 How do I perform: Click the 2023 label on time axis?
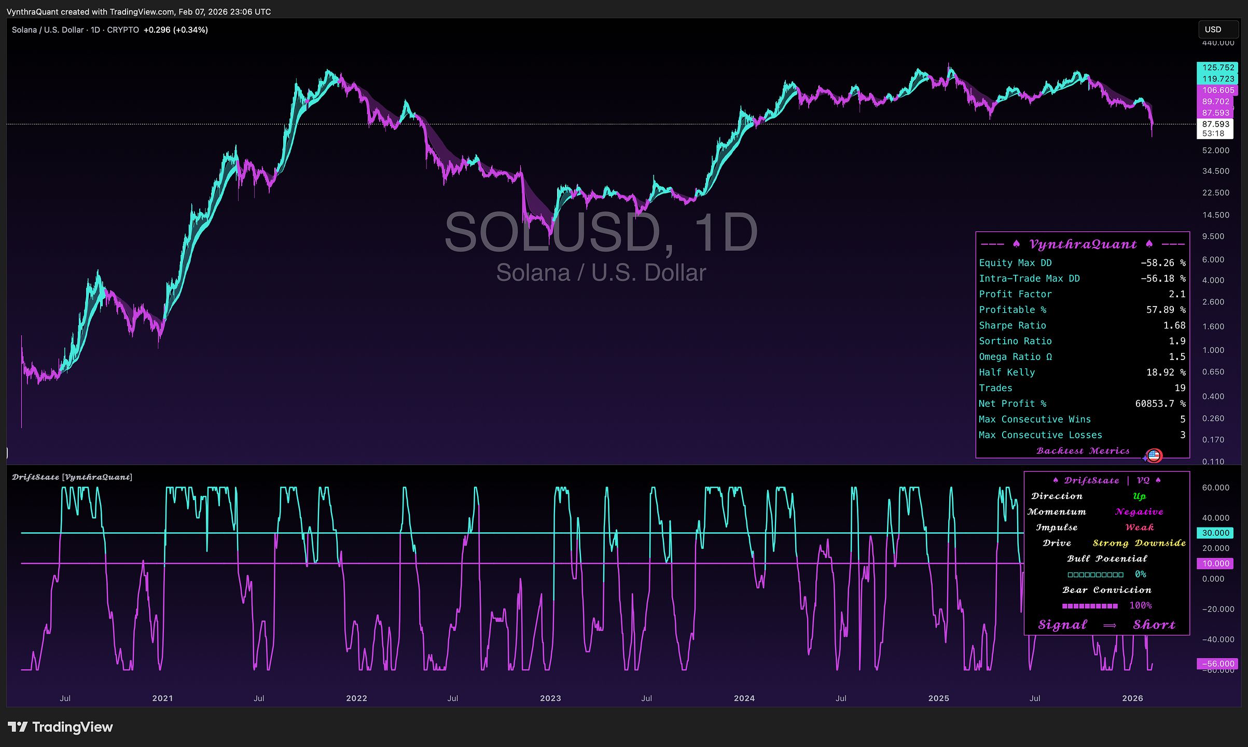[550, 698]
